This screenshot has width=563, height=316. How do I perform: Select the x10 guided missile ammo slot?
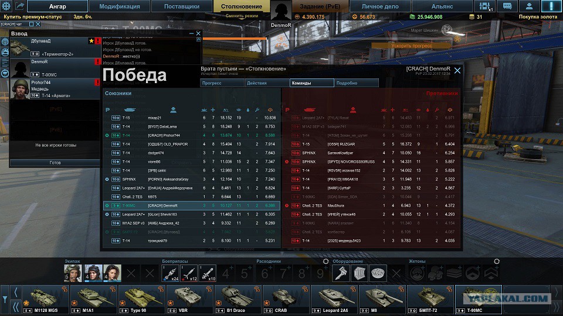pos(208,273)
